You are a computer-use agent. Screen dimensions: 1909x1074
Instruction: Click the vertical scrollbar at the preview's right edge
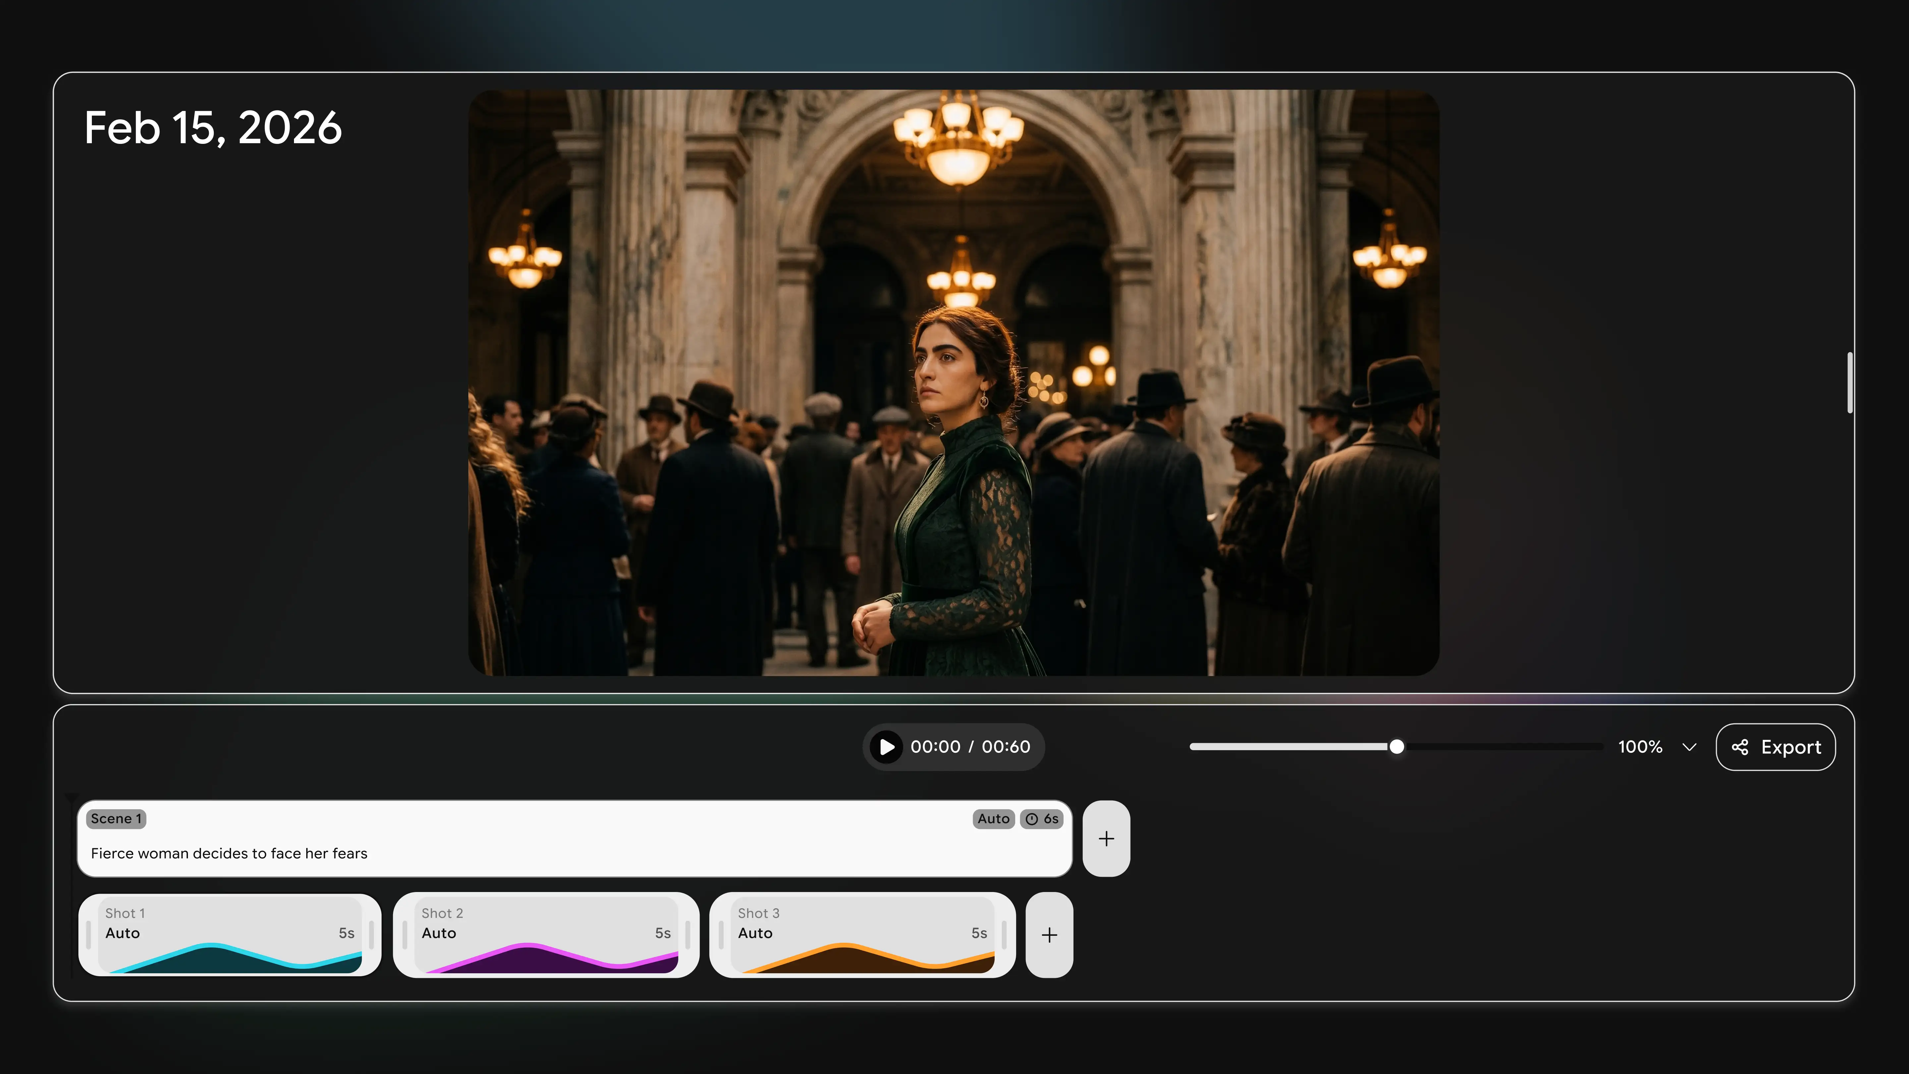[x=1850, y=383]
